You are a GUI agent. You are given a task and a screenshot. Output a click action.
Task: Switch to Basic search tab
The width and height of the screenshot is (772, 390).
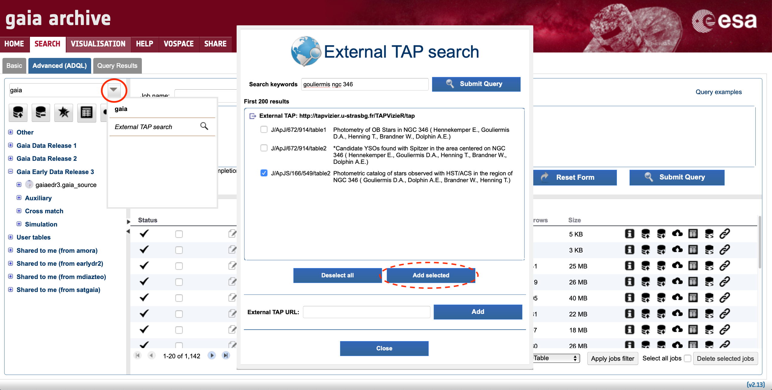pyautogui.click(x=14, y=66)
